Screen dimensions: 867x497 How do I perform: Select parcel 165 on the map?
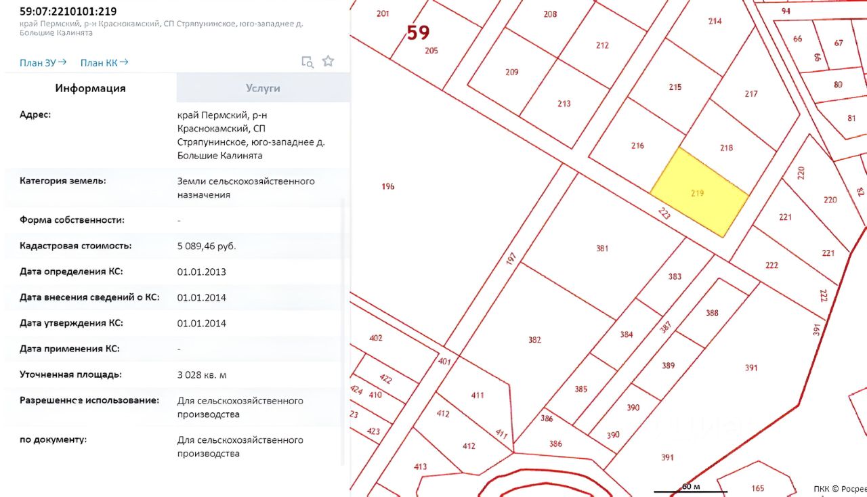pyautogui.click(x=757, y=488)
